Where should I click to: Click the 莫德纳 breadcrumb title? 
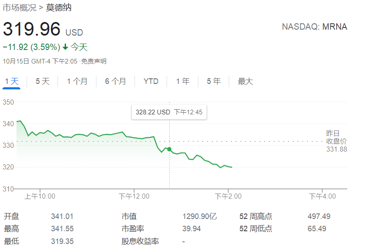[59, 8]
